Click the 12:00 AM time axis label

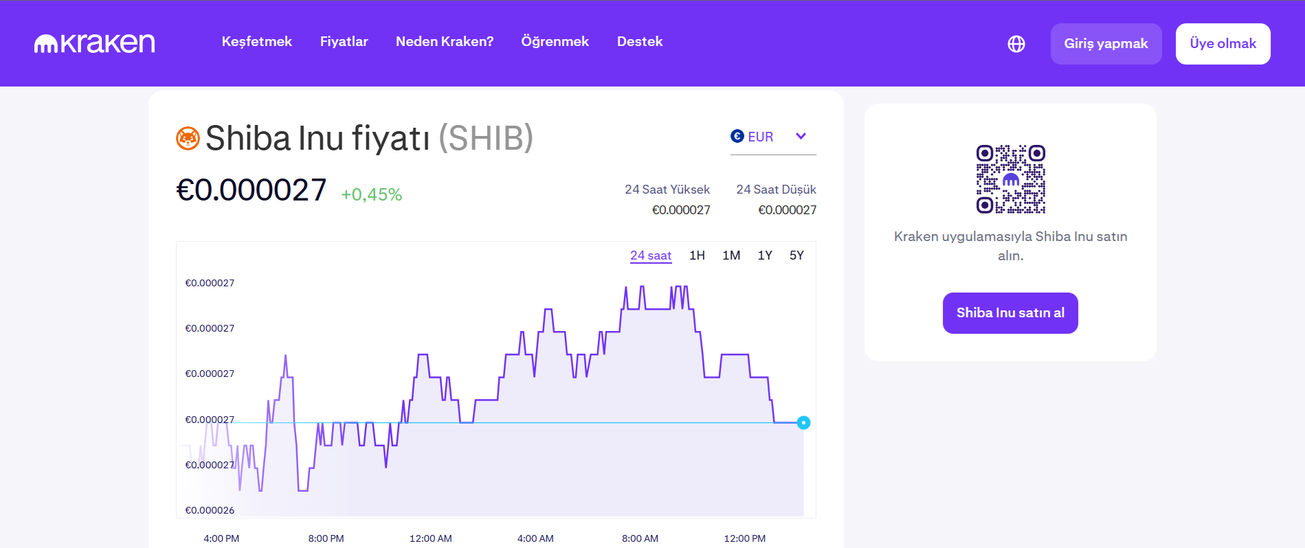[431, 538]
